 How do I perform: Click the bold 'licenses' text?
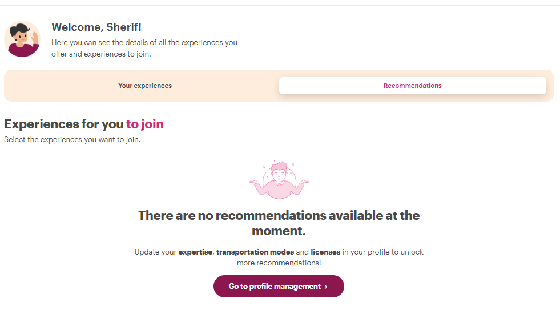(325, 252)
